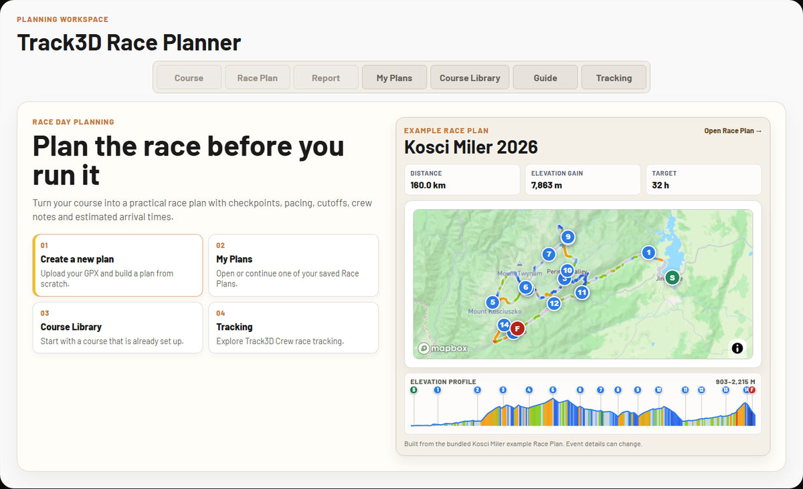Select checkpoint 9 marker on the map

click(568, 236)
